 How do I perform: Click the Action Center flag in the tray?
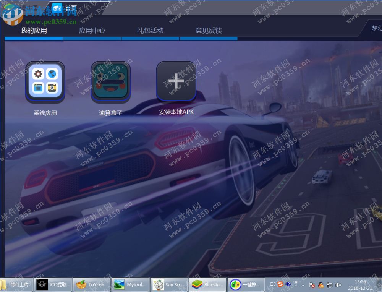pos(312,285)
